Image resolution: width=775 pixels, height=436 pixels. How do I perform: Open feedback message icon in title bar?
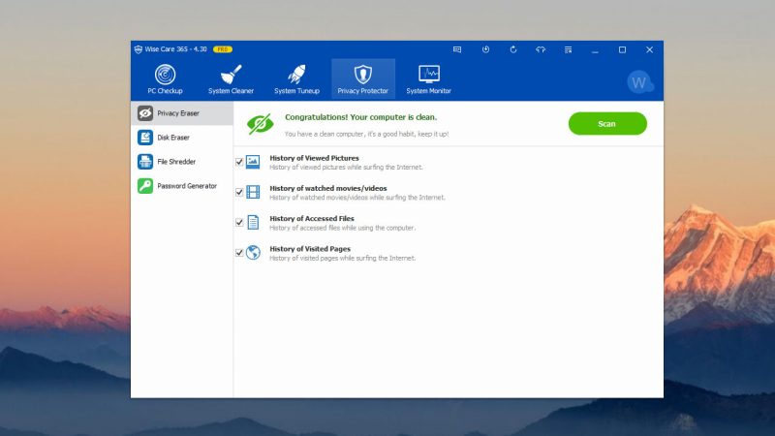click(457, 49)
